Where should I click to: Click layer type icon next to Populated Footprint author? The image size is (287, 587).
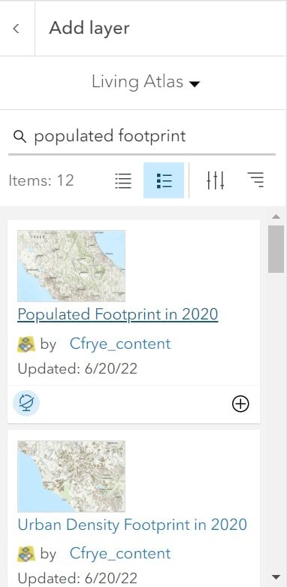pos(26,344)
